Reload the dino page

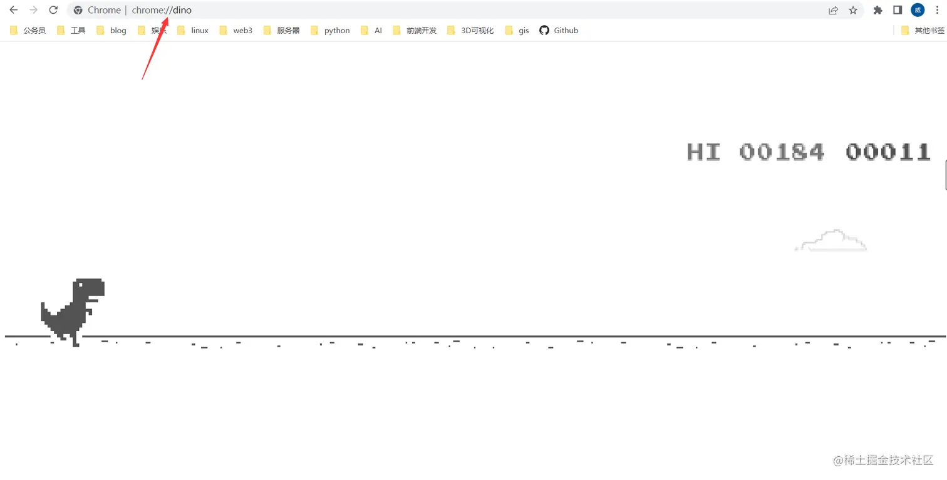54,10
